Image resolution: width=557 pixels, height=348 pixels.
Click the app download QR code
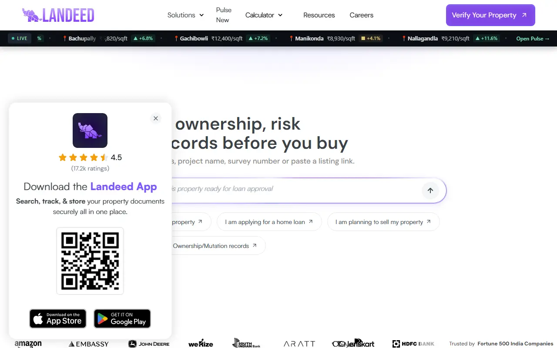(x=90, y=261)
